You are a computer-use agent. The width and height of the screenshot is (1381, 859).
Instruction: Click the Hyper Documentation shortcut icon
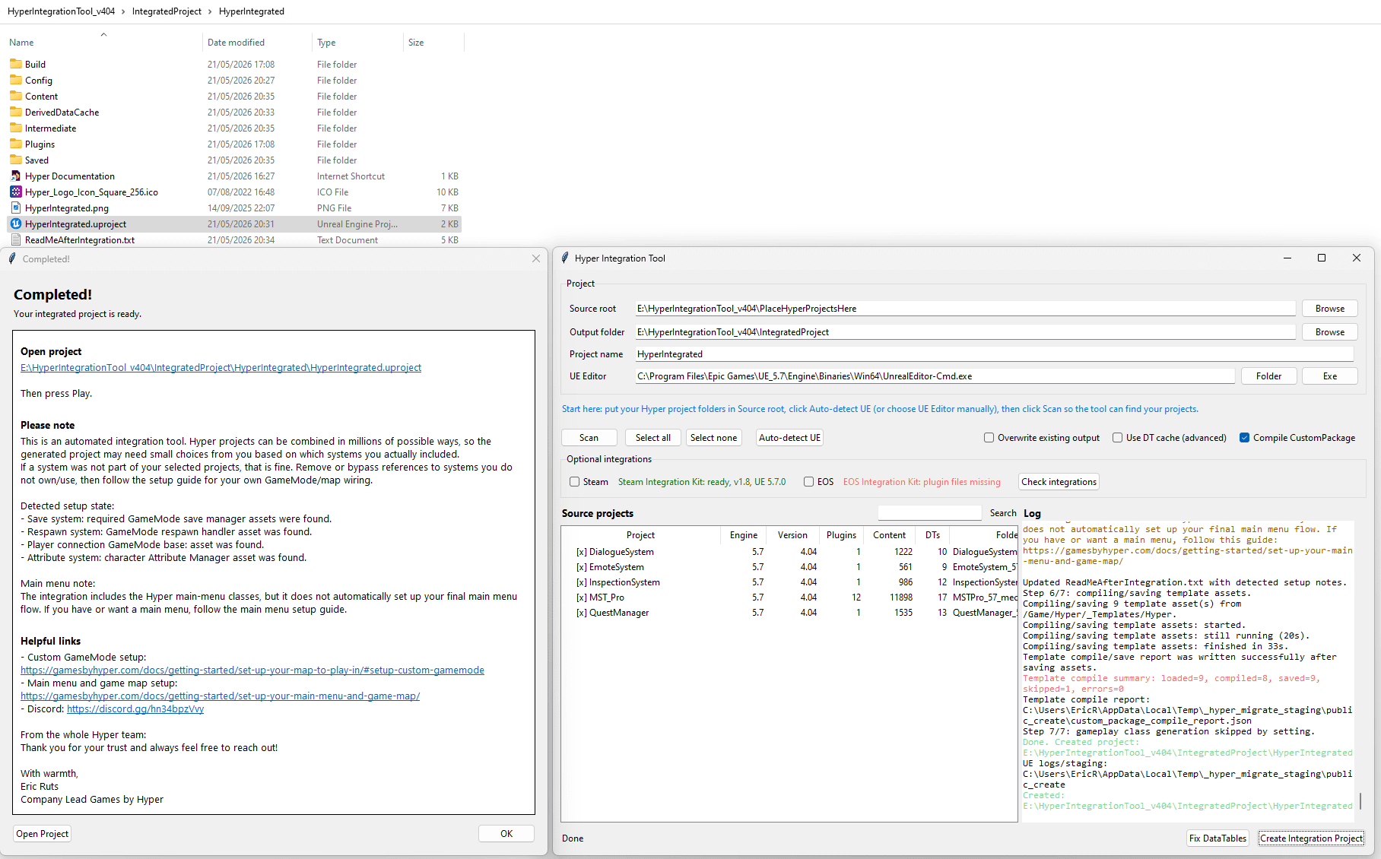click(x=16, y=176)
